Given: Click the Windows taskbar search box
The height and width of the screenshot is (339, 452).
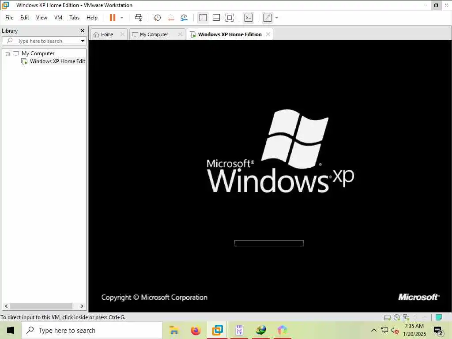Looking at the screenshot, I should point(92,330).
